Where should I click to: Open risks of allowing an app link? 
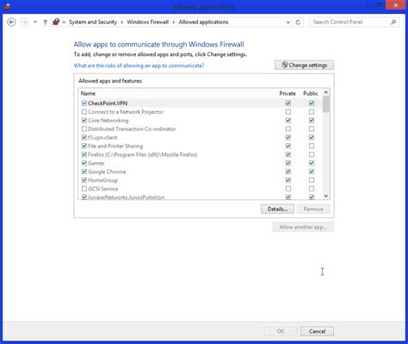tap(139, 66)
